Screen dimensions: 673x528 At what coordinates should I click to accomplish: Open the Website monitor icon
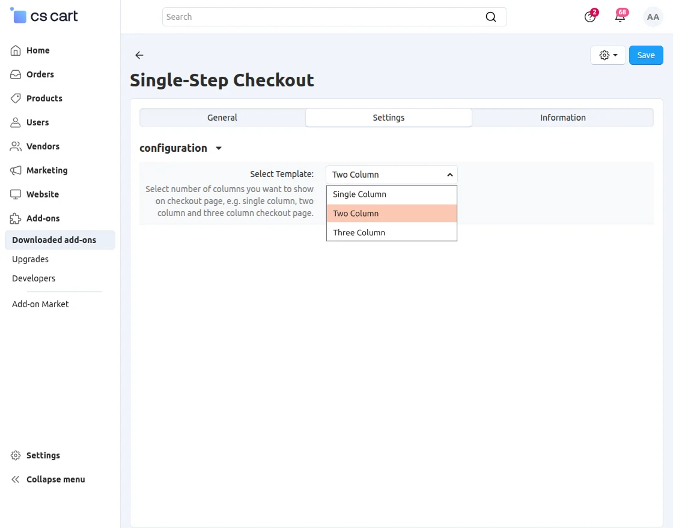16,194
